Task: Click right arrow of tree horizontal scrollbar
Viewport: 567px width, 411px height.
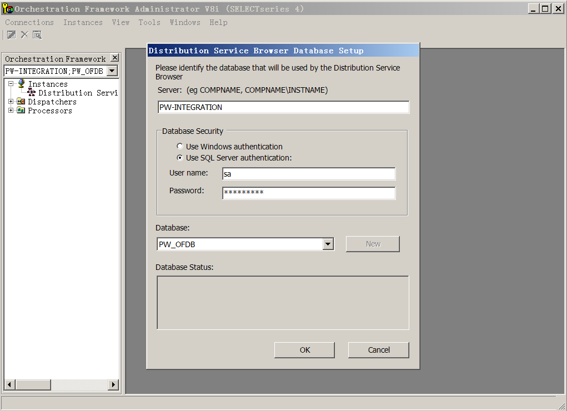Action: coord(113,384)
